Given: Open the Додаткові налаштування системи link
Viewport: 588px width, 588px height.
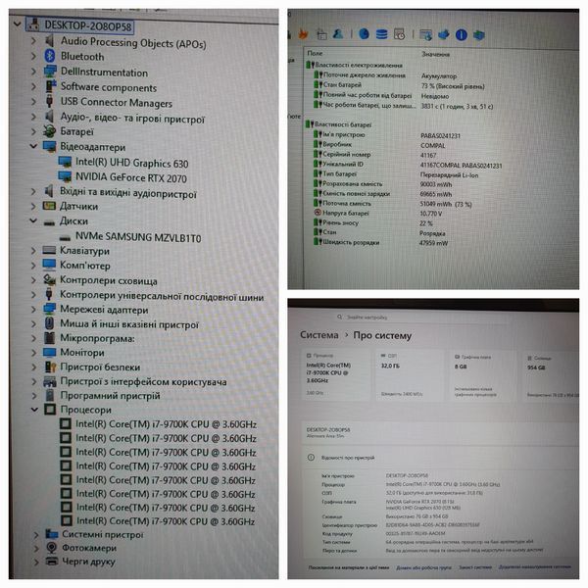Looking at the screenshot, I should tap(535, 567).
